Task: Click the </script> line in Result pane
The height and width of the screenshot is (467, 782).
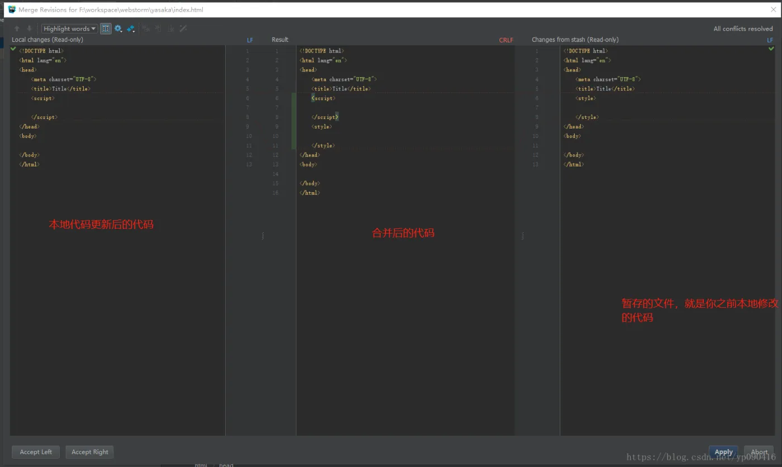Action: click(x=325, y=117)
